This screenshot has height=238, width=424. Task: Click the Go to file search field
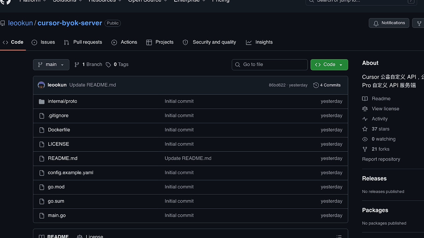[x=270, y=64]
